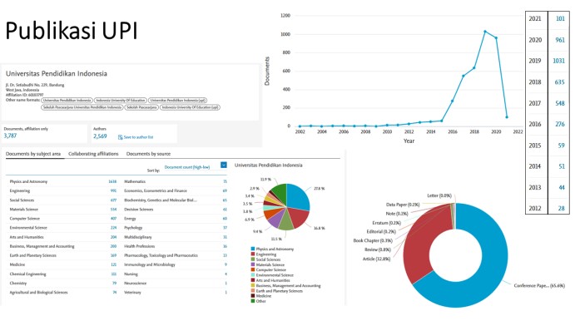Click 101 count for year 2021
Image resolution: width=580 pixels, height=326 pixels.
560,18
